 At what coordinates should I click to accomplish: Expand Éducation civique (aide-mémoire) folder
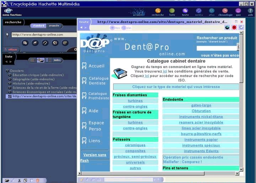[10, 75]
